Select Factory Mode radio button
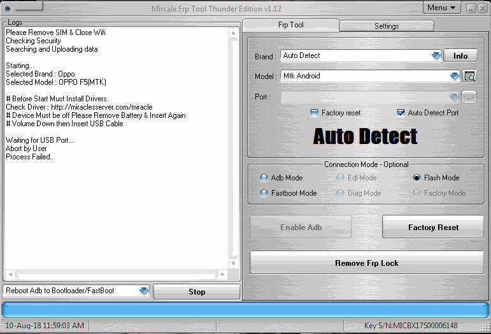Screen dimensions: 491x334 416,193
